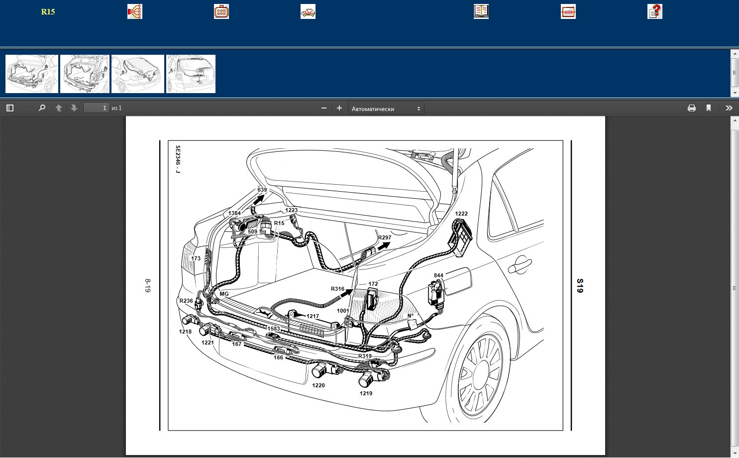Click the PDF viewer scrollbar up arrow
739x458 pixels.
tap(735, 121)
